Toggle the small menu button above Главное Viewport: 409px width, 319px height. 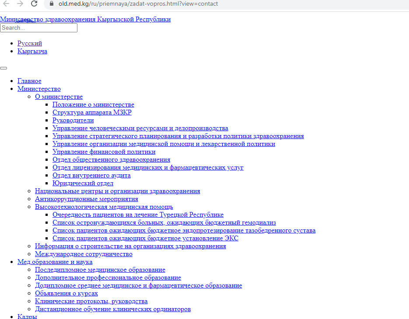click(x=3, y=68)
